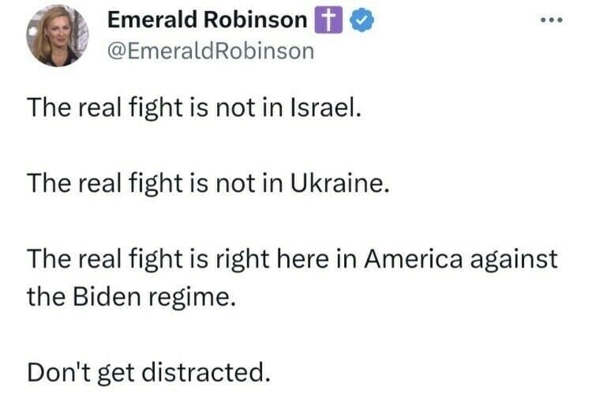Click the blue verified checkmark badge
Screen dimensions: 592x410
point(362,20)
